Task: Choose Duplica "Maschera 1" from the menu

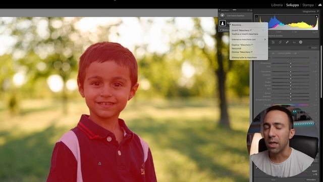Action: point(242,45)
